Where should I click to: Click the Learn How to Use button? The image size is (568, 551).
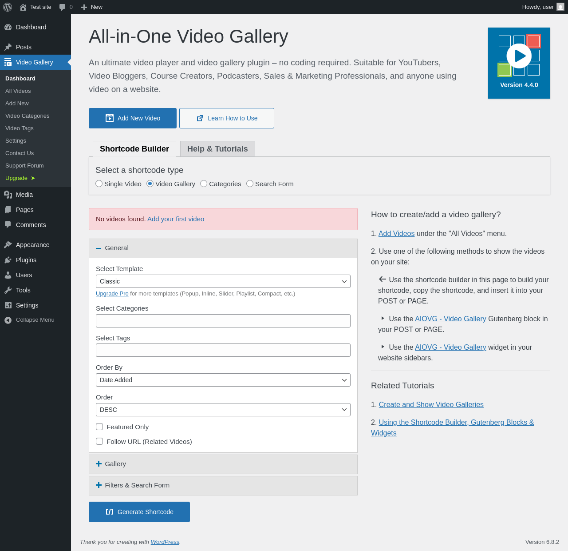coord(227,118)
